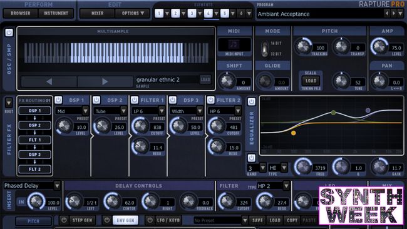Screen dimensions: 407x229
Task: Open the DSP 1 Mid preset dropdown
Action: tap(85, 111)
